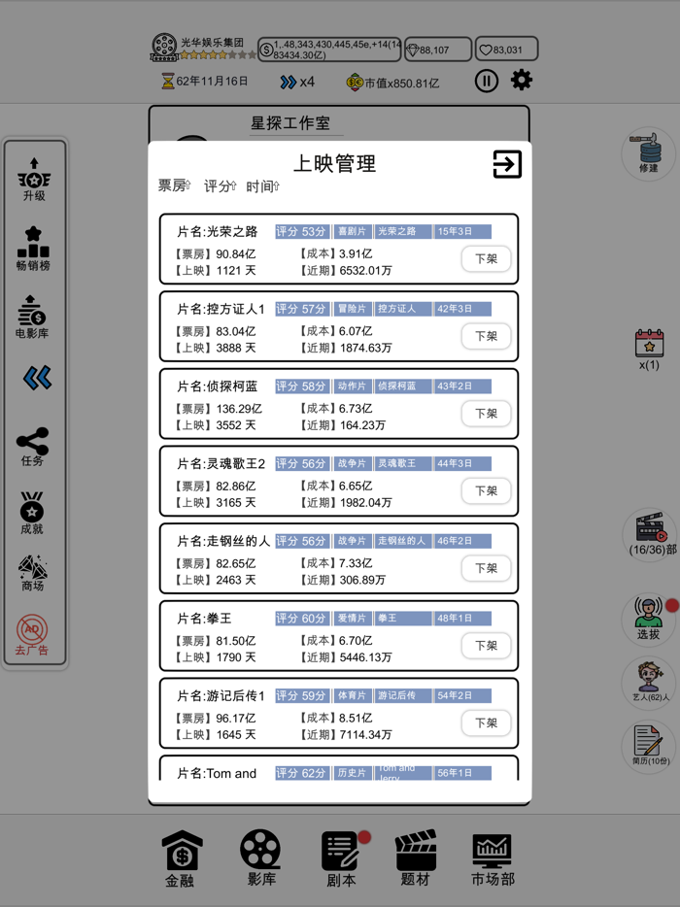
Task: Click 下架 for 控方证人1
Action: 486,336
